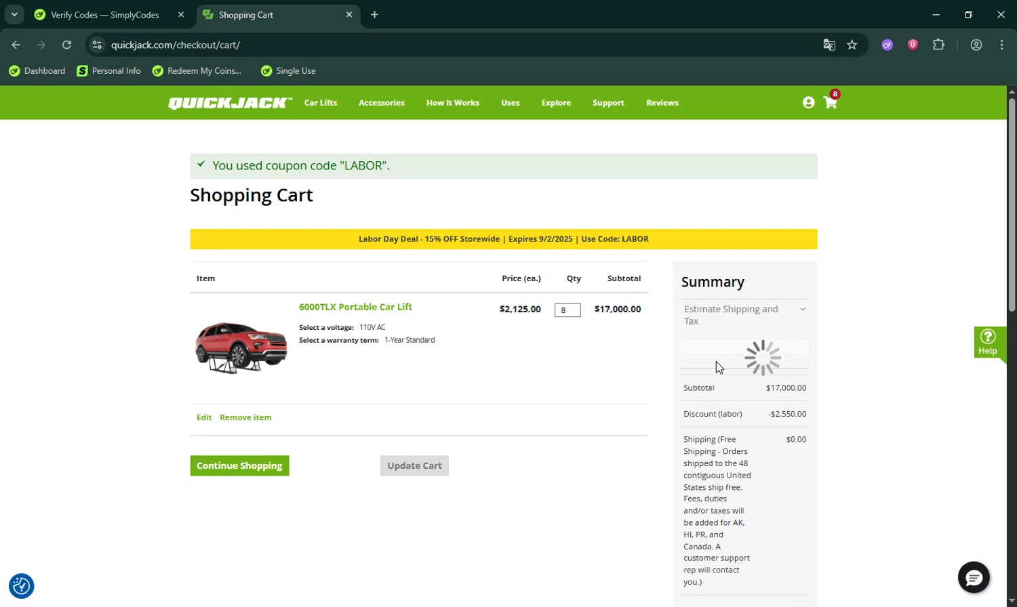
Task: Click the page vertical scrollbar
Action: (1012, 205)
